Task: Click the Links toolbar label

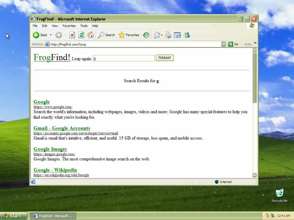Action: 248,44
